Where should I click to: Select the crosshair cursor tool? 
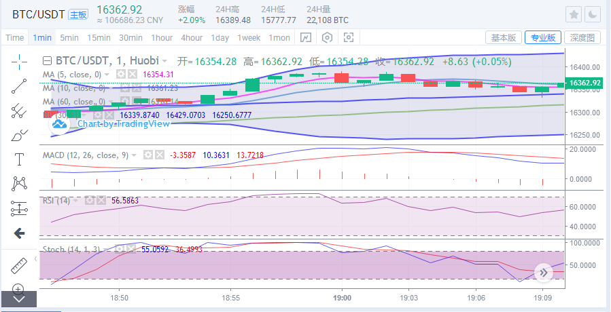tap(19, 62)
